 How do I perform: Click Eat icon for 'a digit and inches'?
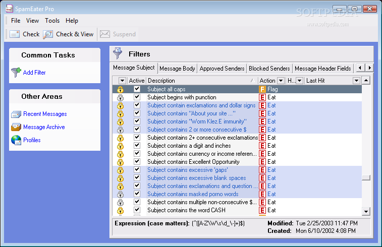262,146
